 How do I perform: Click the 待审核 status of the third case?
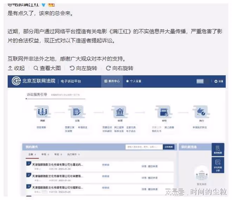106,188
